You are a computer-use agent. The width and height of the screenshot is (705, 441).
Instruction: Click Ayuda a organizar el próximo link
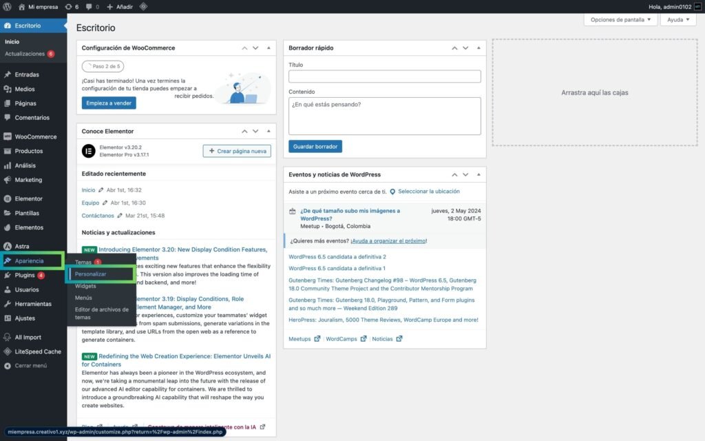(x=388, y=240)
